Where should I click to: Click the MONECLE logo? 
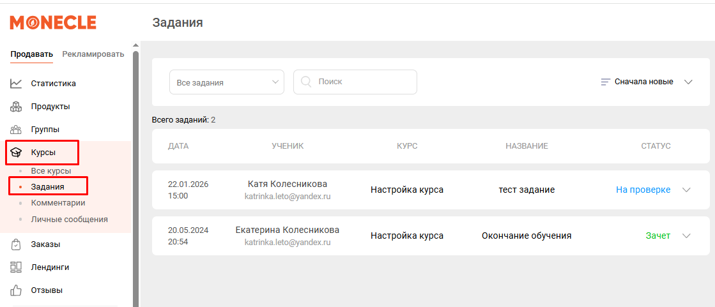click(53, 23)
